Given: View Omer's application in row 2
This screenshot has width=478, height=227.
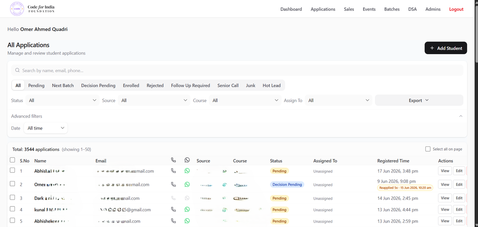Looking at the screenshot, I should (445, 184).
